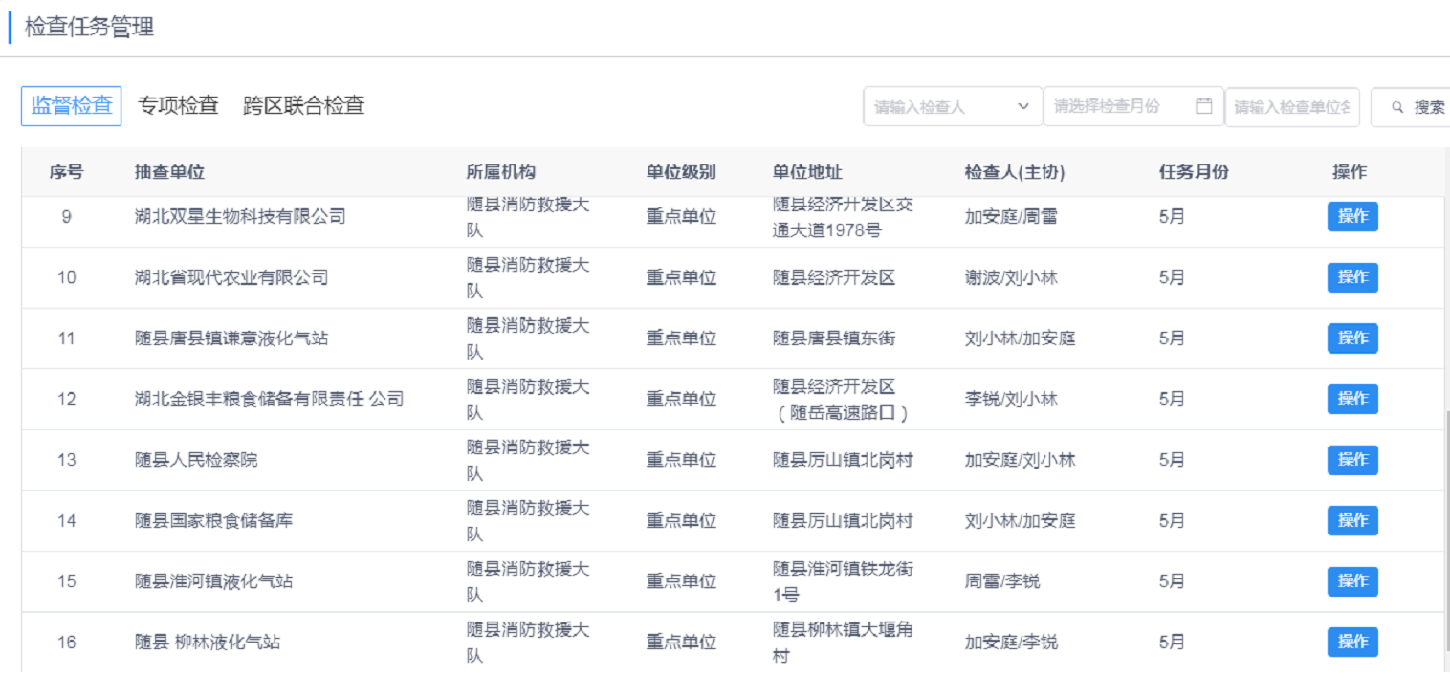Click 操作 button for 随县国家粮食储备库

1352,520
